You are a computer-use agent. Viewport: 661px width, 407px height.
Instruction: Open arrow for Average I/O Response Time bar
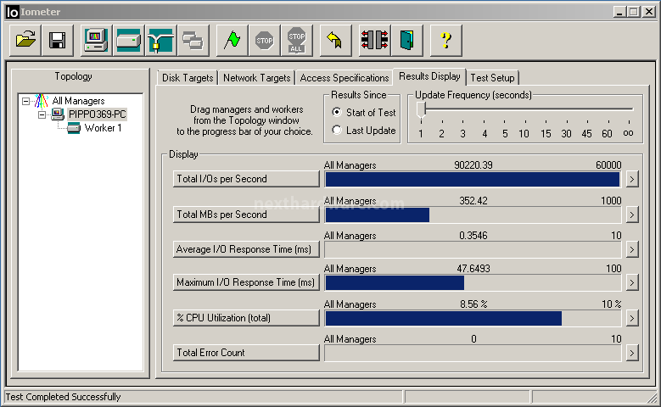coord(631,250)
